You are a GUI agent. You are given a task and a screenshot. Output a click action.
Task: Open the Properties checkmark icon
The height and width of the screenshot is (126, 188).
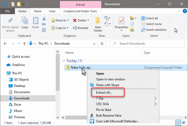[x=121, y=21]
